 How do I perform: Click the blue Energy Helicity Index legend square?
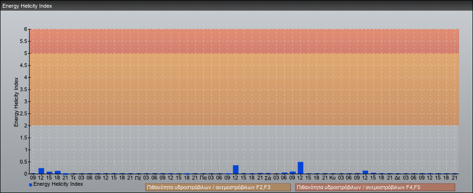coord(30,185)
